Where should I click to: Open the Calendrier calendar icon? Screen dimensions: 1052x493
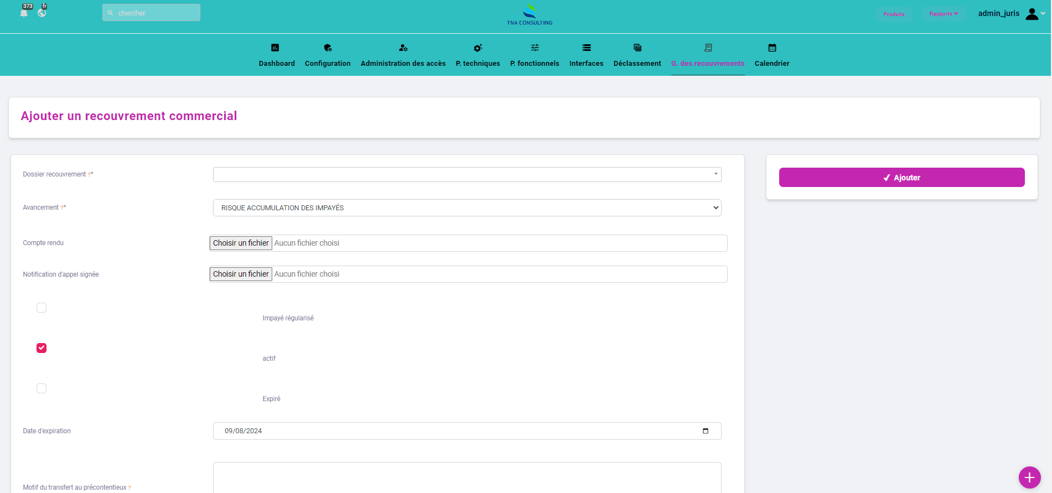point(772,48)
